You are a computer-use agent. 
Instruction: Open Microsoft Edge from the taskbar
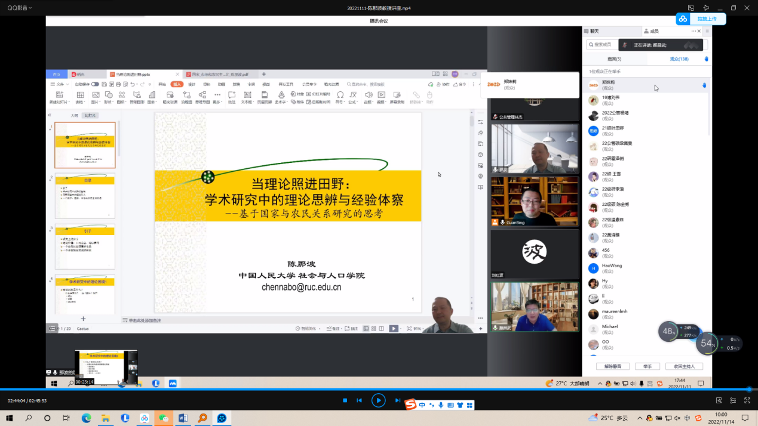pyautogui.click(x=86, y=418)
